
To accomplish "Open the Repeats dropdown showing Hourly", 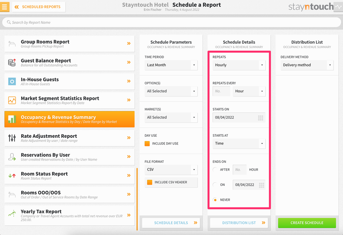I will 239,65.
